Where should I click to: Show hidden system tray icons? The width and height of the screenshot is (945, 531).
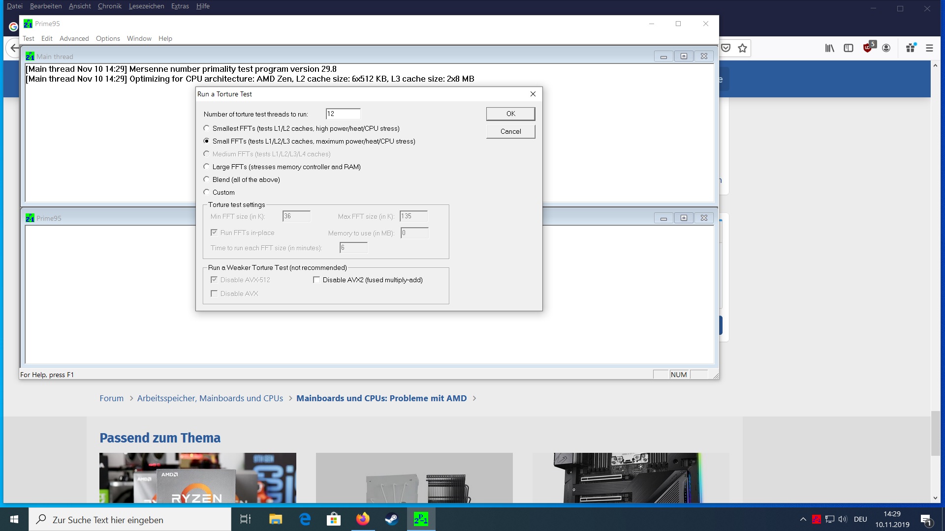pyautogui.click(x=803, y=519)
